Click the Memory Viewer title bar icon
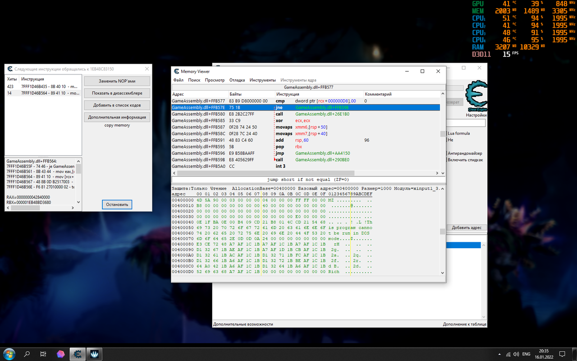The image size is (577, 361). 176,71
